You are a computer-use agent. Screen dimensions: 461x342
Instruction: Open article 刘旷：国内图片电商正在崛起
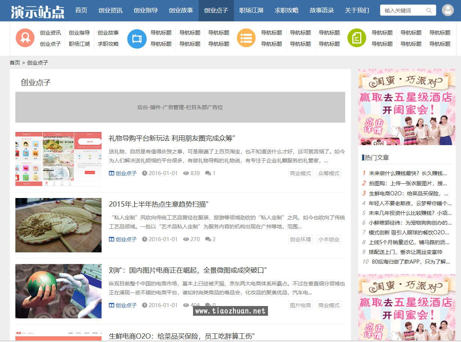tap(188, 270)
